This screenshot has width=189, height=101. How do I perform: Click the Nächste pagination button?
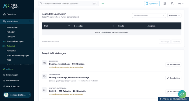[176, 42]
